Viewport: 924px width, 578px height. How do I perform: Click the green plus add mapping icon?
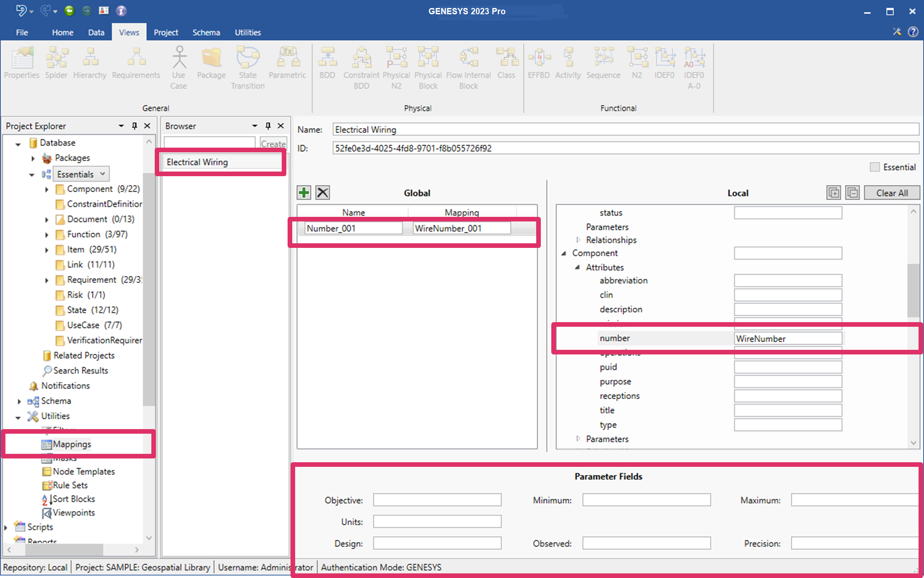[304, 193]
